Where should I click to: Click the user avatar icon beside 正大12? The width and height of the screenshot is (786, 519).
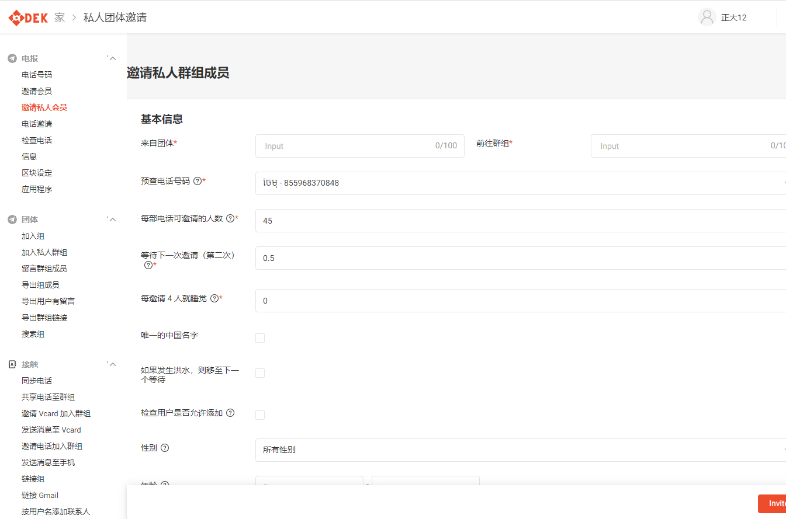(x=707, y=17)
